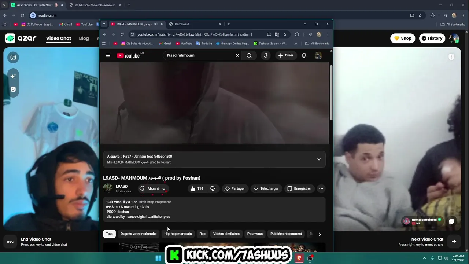
Task: Show more bookmarks chevron in YouTube window
Action: [x=295, y=43]
